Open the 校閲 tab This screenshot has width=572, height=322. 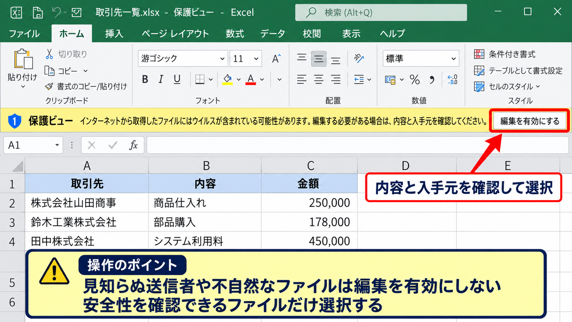tap(312, 34)
